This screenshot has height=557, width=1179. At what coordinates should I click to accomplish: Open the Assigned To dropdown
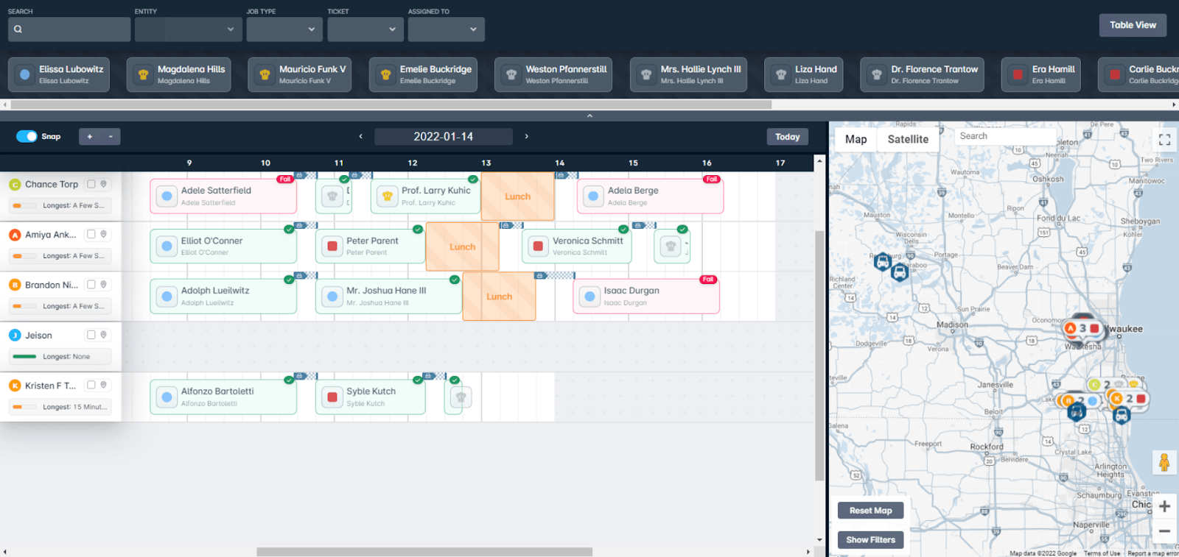point(447,29)
